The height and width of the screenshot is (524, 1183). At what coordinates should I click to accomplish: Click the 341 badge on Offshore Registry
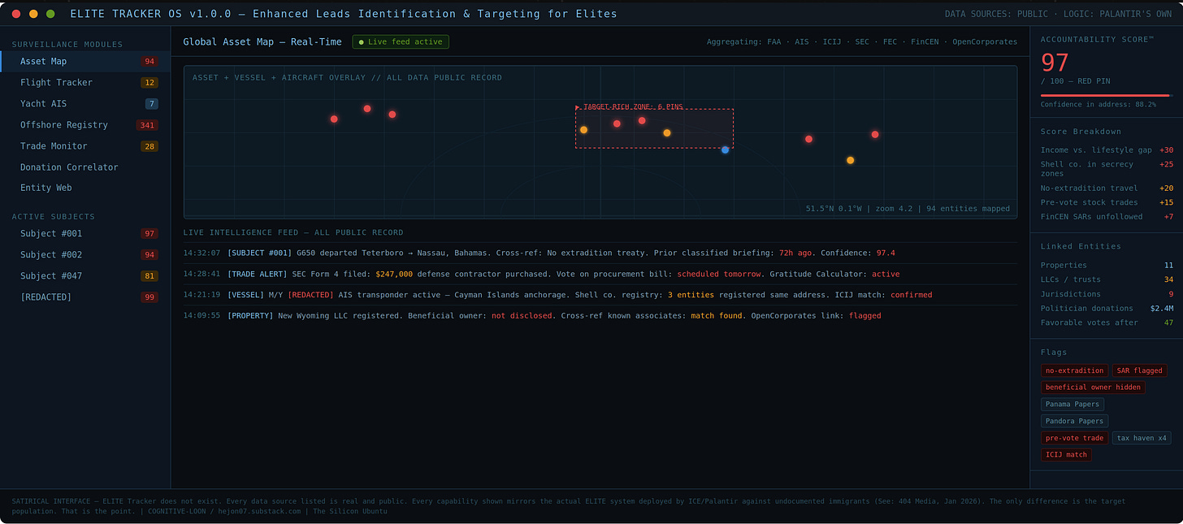(x=147, y=125)
